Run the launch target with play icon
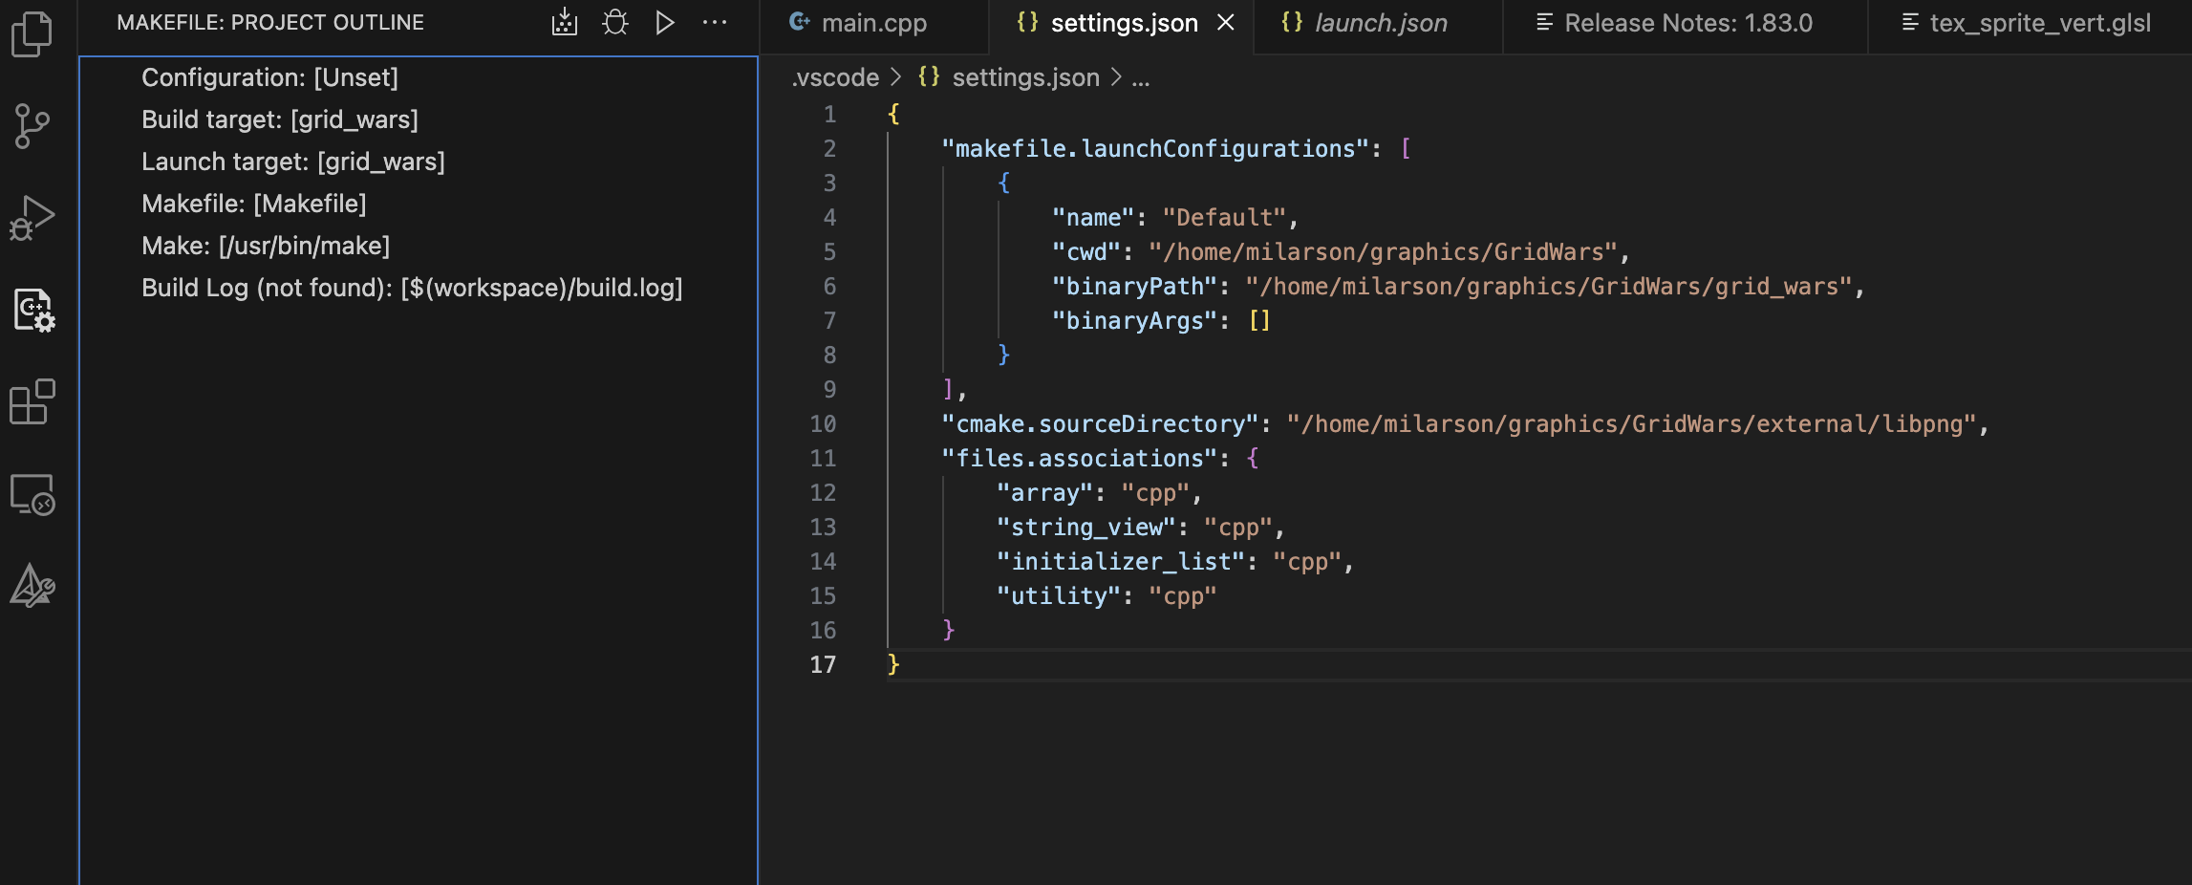 (x=664, y=23)
